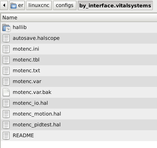Click the motenc.txt file icon
The width and height of the screenshot is (157, 148).
point(6,71)
